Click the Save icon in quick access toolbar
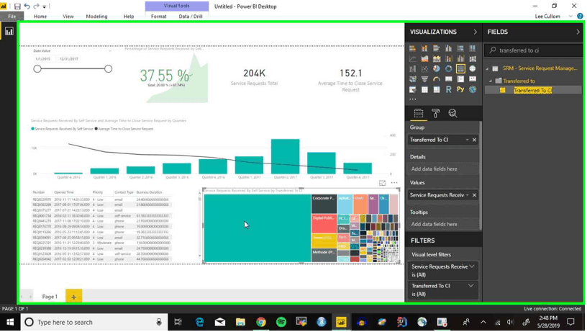Viewport: 587px width, 332px height. point(17,6)
